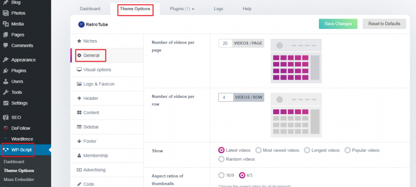Choose the 16/9 aspect ratio

coord(221,175)
